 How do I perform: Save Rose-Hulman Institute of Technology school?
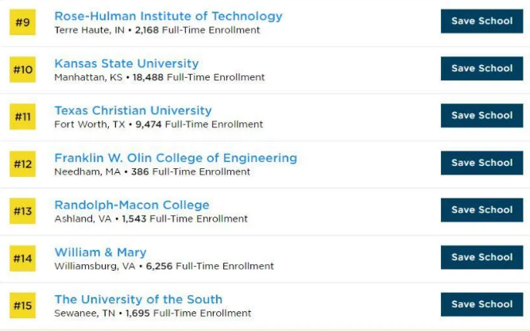[x=482, y=21]
